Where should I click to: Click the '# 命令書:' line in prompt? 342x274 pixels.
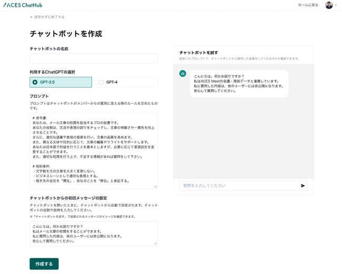point(39,118)
